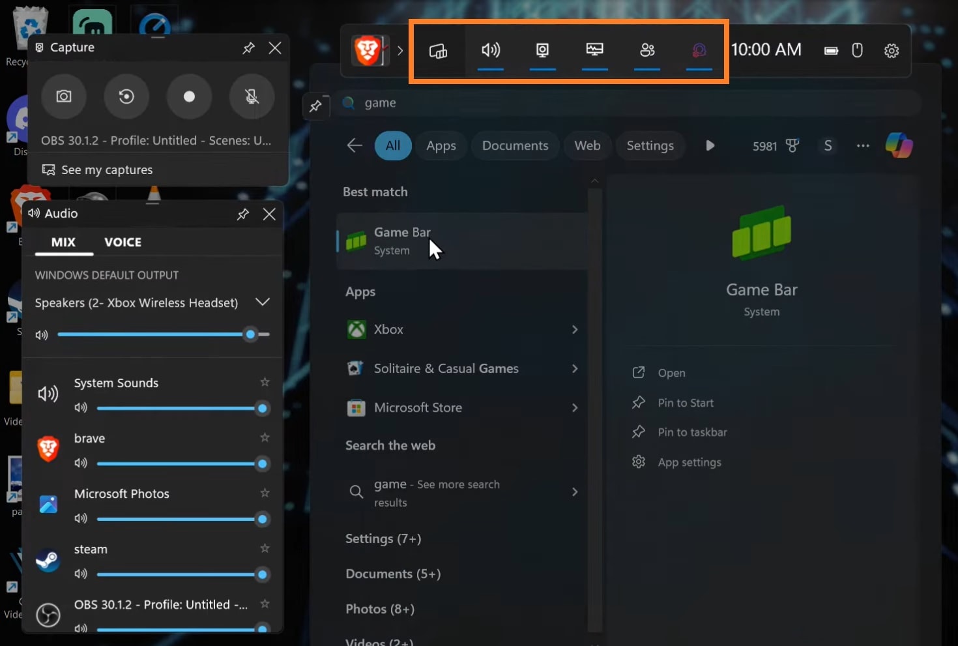Toggle the Capture widget from the Game Bar
This screenshot has height=646, width=958.
pyautogui.click(x=542, y=50)
